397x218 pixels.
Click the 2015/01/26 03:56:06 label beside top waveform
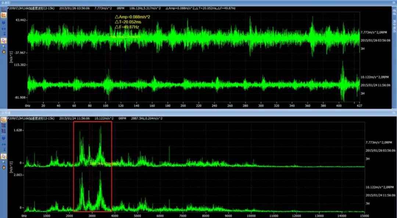coord(375,40)
